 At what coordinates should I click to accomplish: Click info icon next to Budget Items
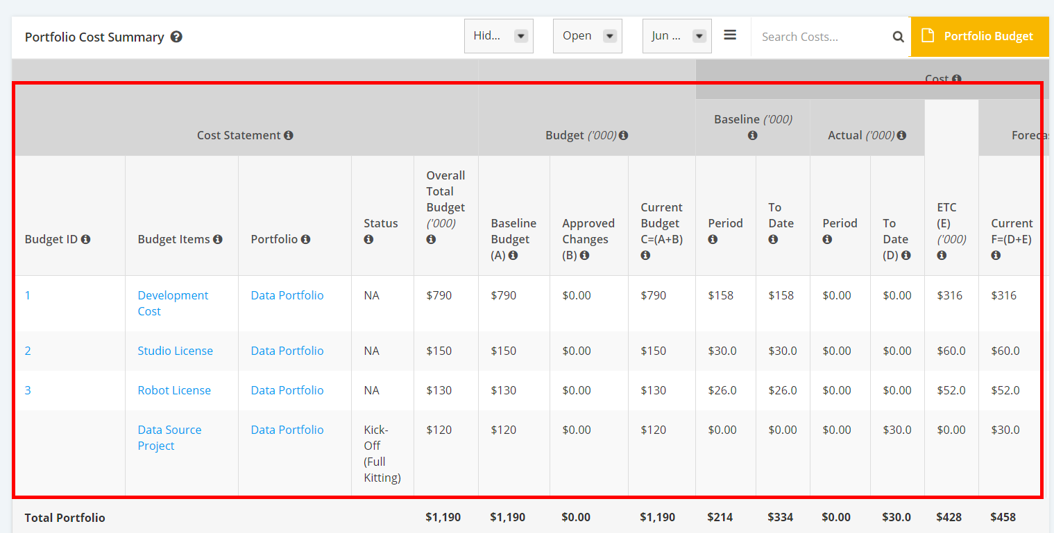218,239
